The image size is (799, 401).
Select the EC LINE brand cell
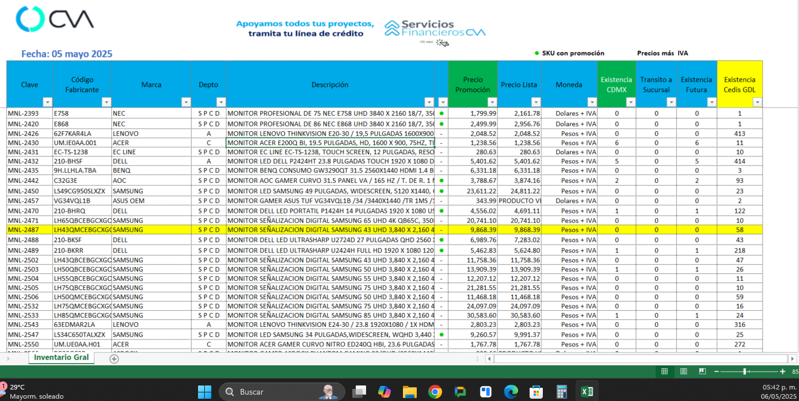[x=151, y=152]
